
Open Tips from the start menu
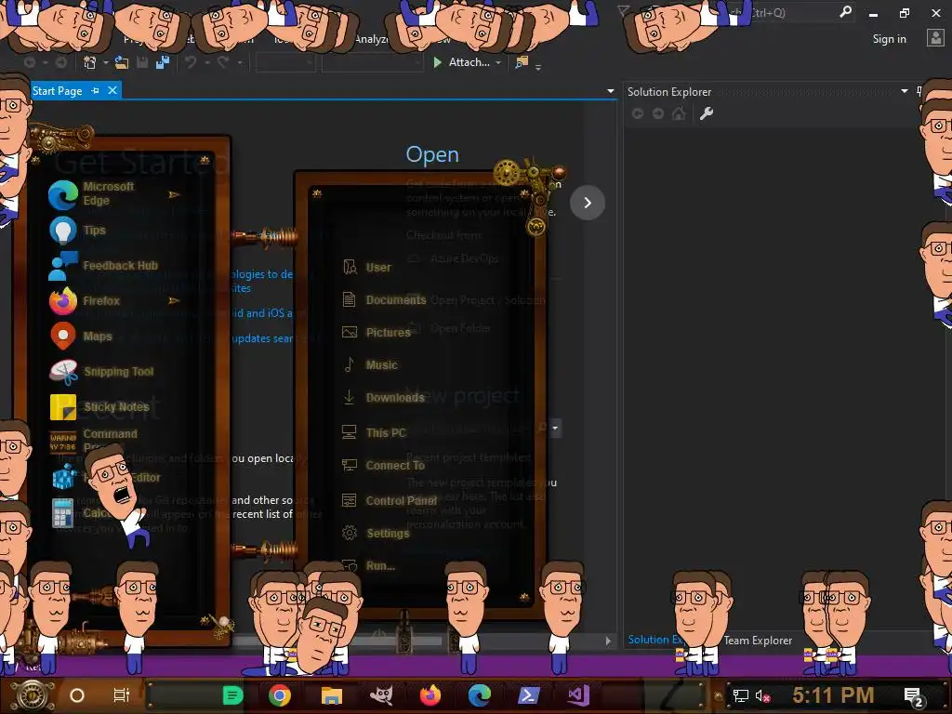(78, 231)
